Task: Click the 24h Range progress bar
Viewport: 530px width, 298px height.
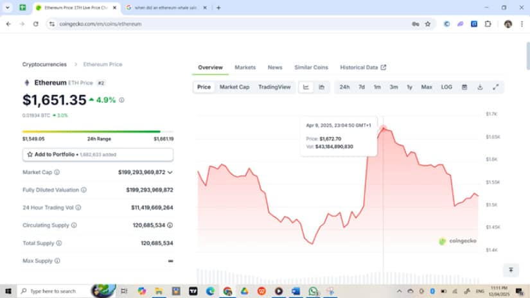Action: click(98, 132)
